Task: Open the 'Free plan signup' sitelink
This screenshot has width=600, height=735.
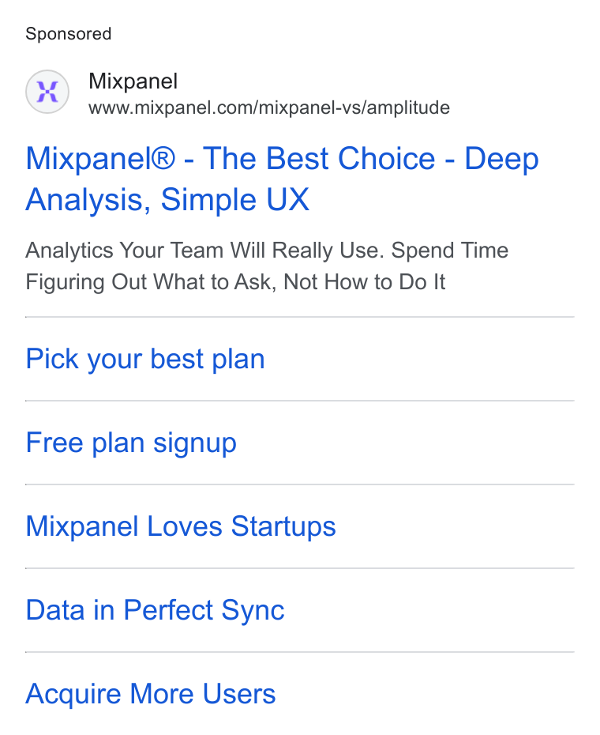Action: (131, 443)
